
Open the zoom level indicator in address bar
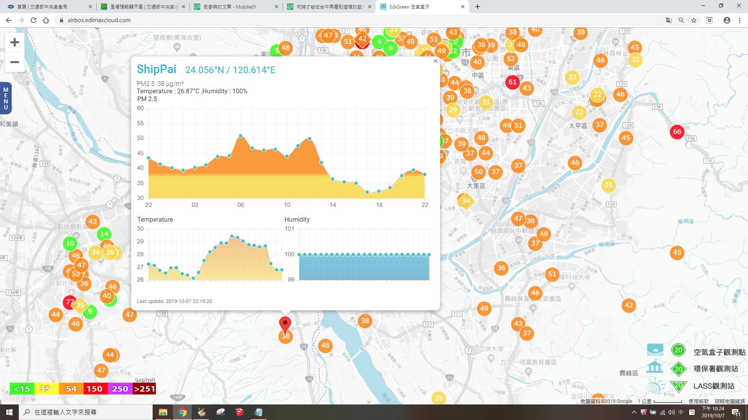[x=681, y=20]
